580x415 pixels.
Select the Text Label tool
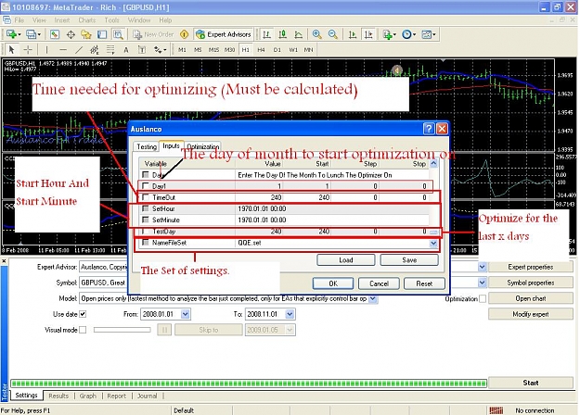[x=142, y=49]
